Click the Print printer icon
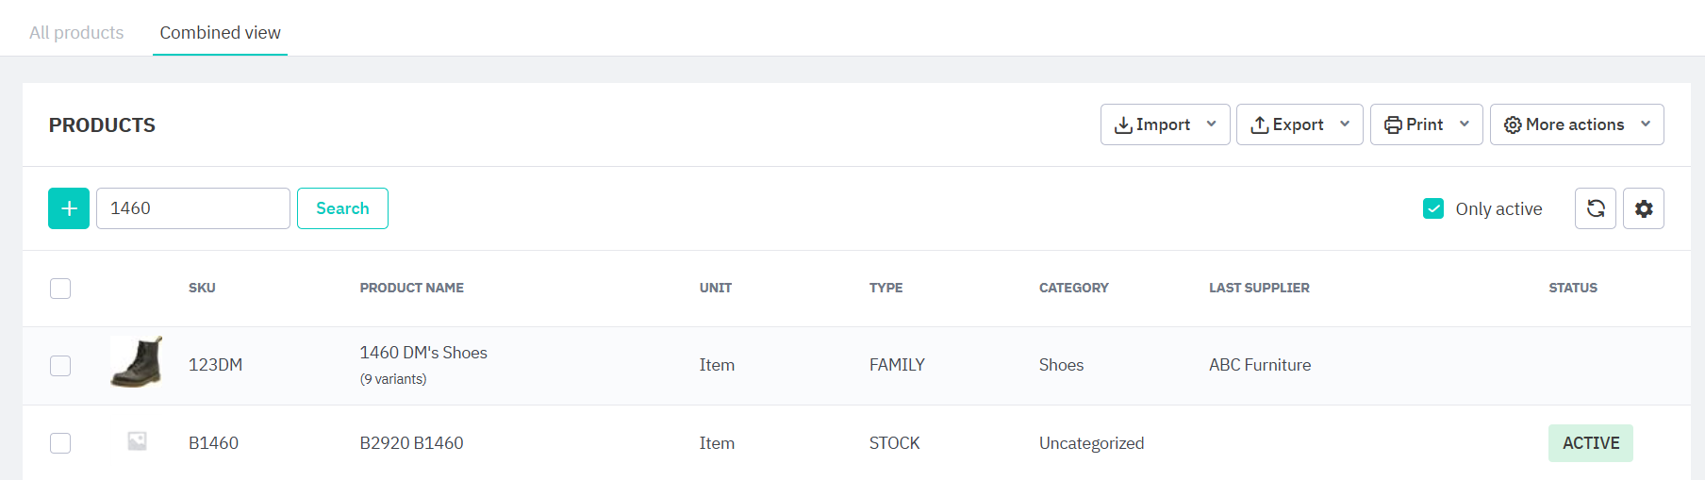The image size is (1705, 480). pyautogui.click(x=1393, y=125)
